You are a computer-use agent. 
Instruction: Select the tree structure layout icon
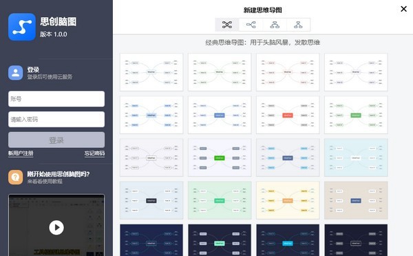pos(298,25)
